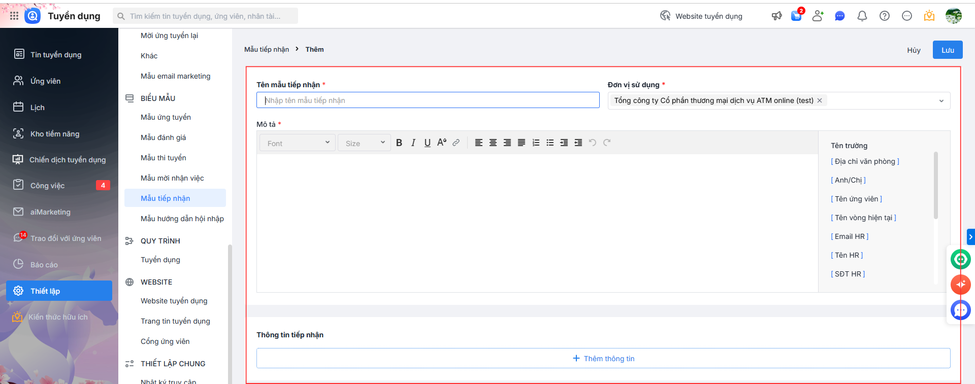Open the more options ellipsis icon in header
975x384 pixels.
coord(907,16)
